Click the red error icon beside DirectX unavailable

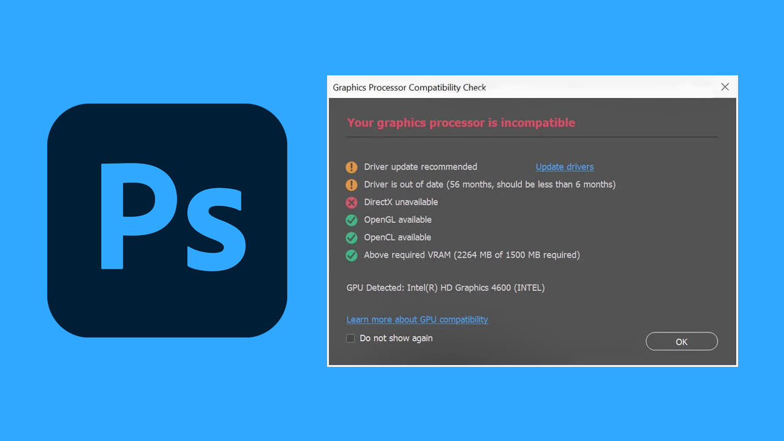point(352,202)
